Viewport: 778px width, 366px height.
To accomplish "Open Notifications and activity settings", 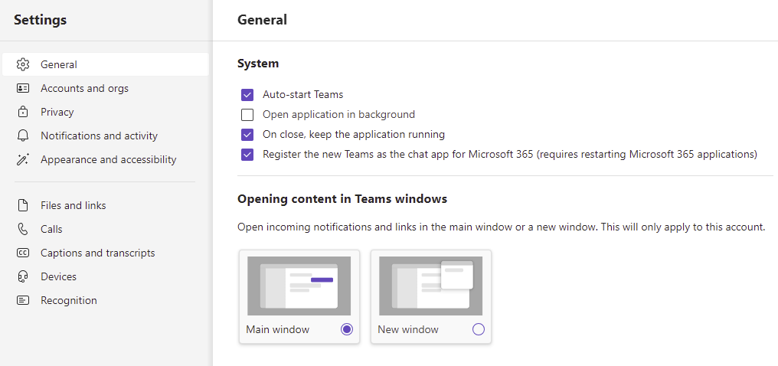I will click(106, 136).
